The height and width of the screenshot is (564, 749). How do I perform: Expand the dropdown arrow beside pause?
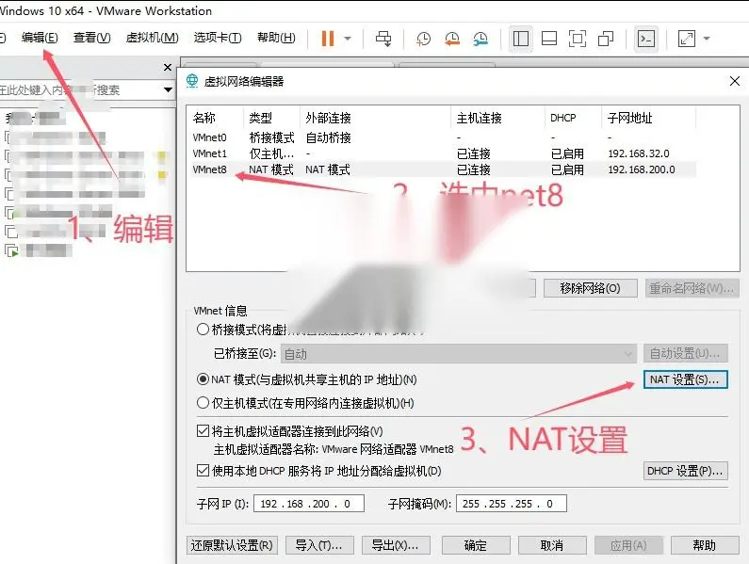[348, 39]
